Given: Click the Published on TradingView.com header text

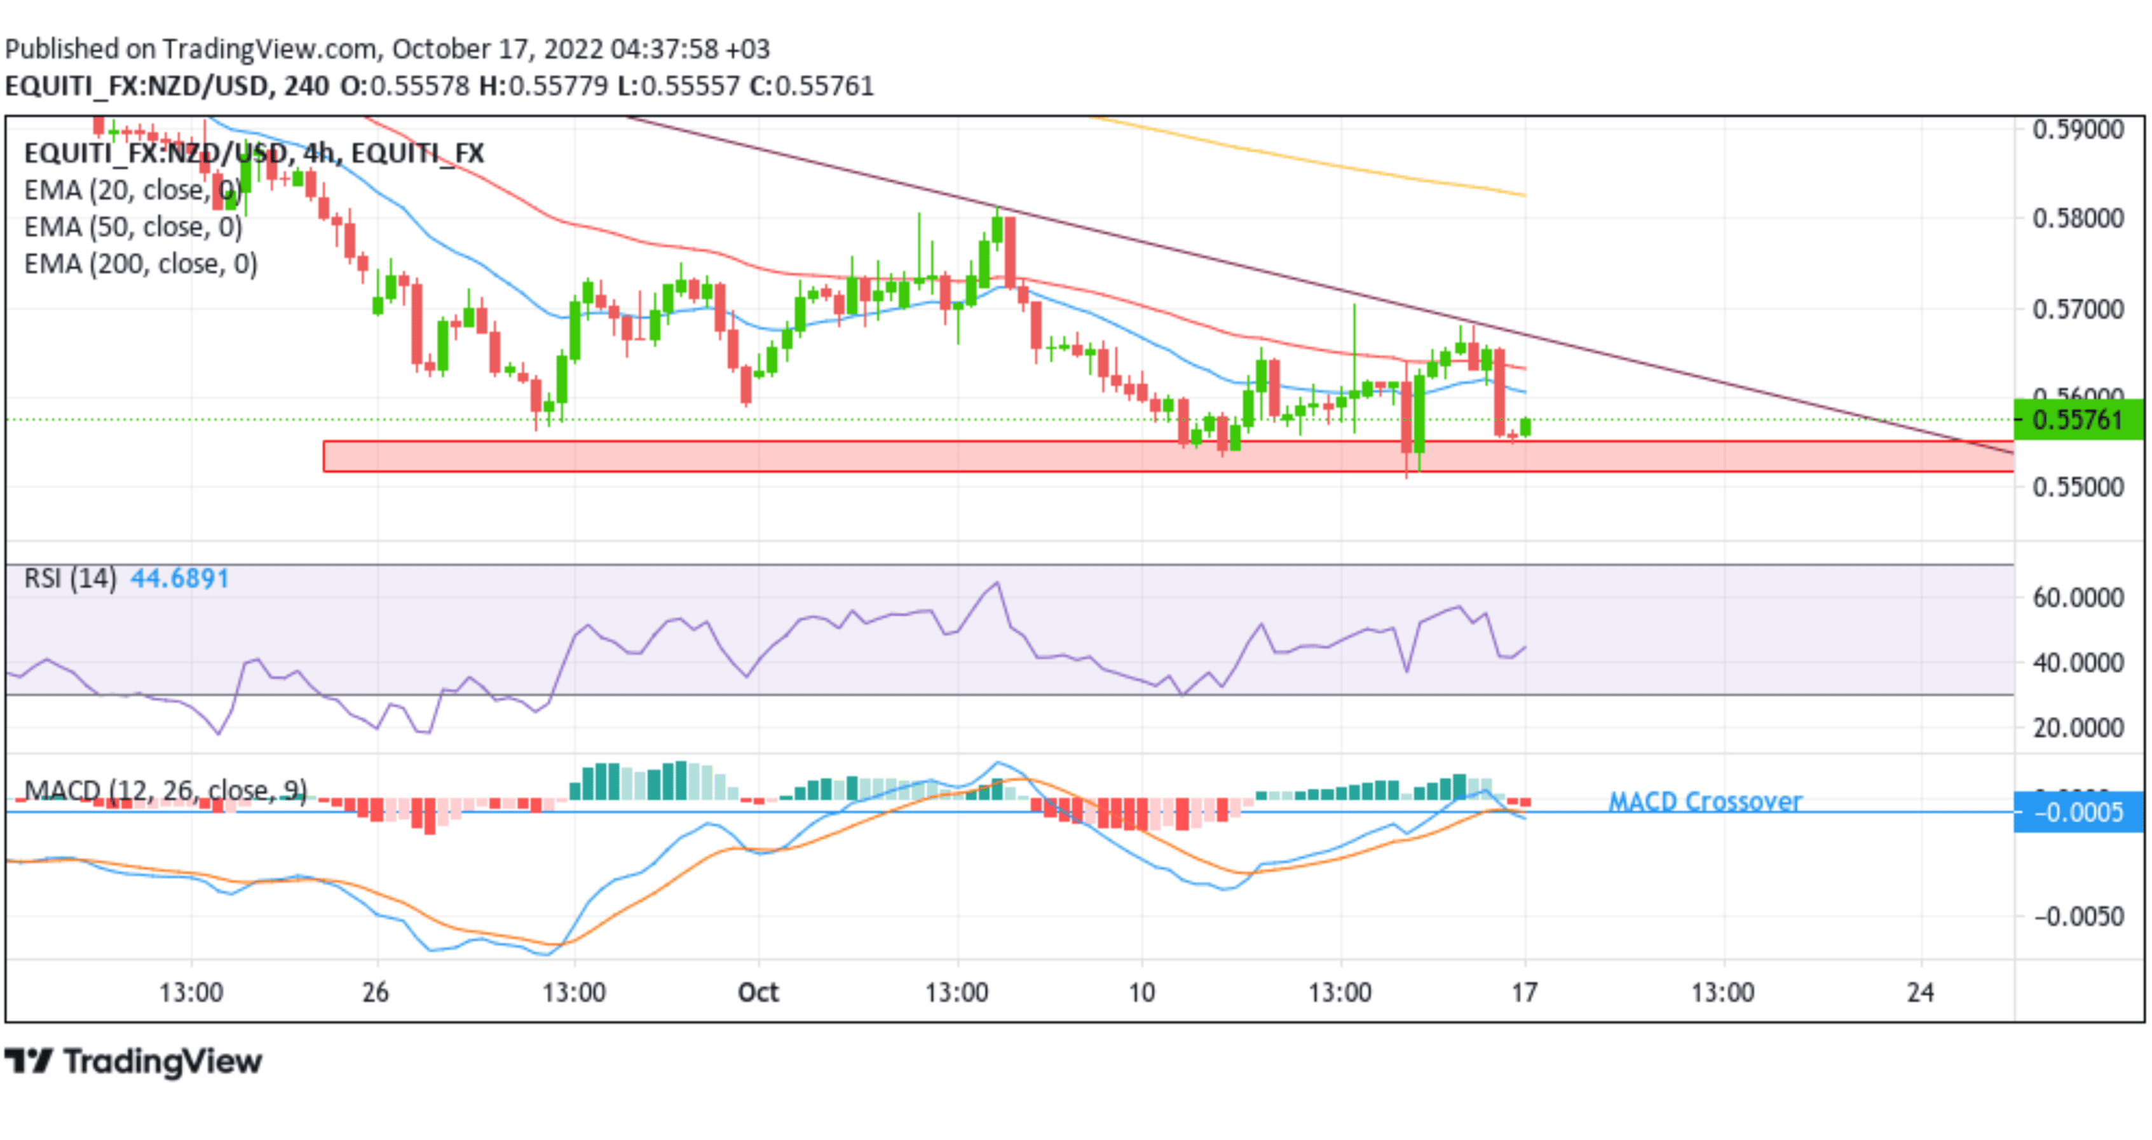Looking at the screenshot, I should [388, 50].
